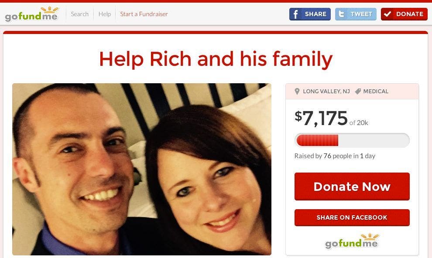Click the Help Rich and his family title

point(216,59)
